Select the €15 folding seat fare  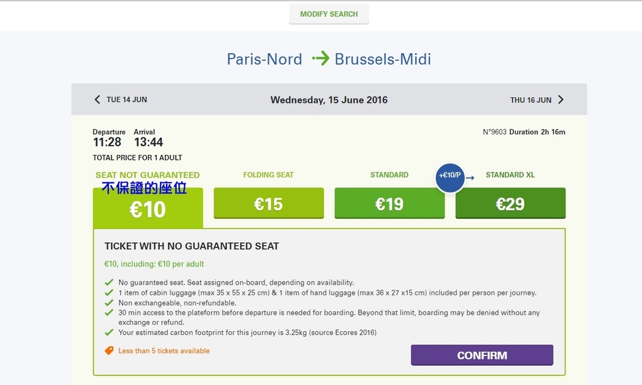[268, 203]
